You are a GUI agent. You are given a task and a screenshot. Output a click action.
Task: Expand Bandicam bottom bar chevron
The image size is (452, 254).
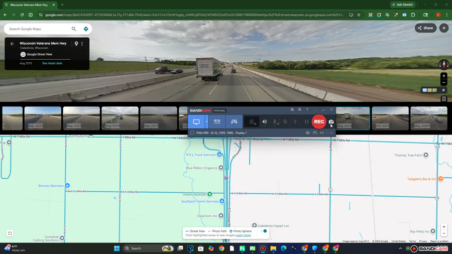(331, 133)
